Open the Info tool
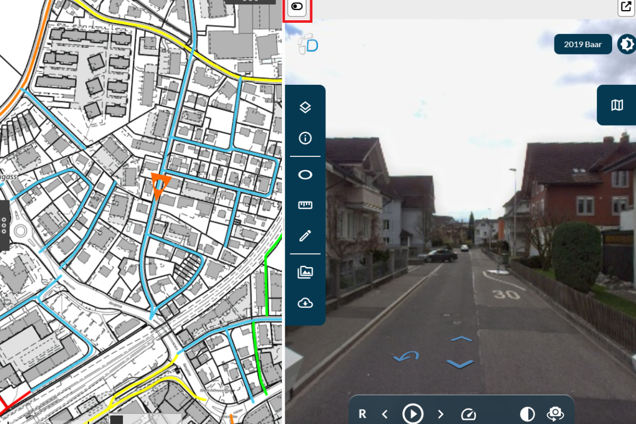 (305, 138)
